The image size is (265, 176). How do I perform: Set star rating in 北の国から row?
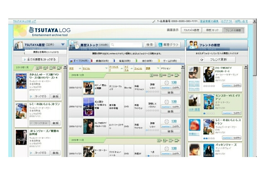(152, 111)
